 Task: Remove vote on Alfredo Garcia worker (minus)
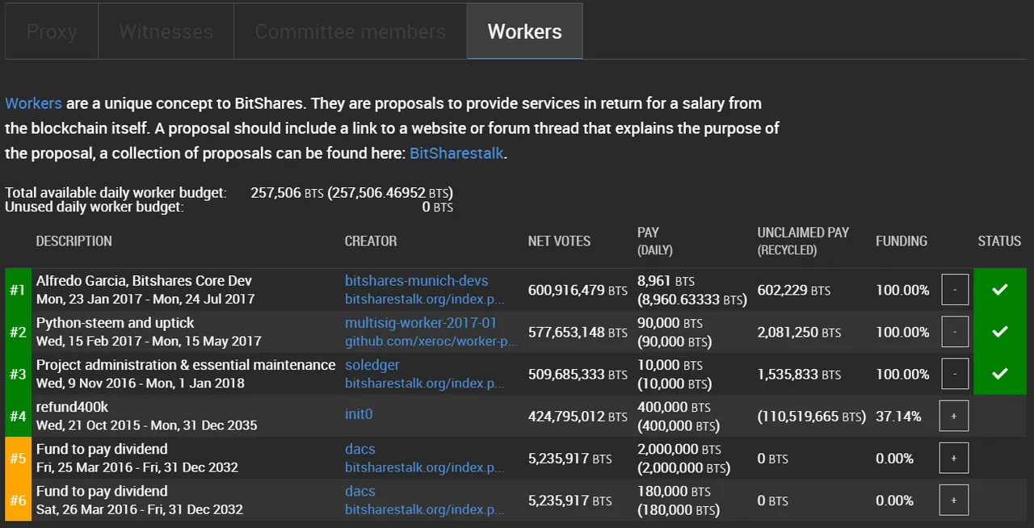(x=955, y=290)
